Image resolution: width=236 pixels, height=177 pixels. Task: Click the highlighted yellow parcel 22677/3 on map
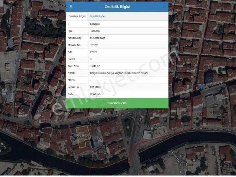83,137
